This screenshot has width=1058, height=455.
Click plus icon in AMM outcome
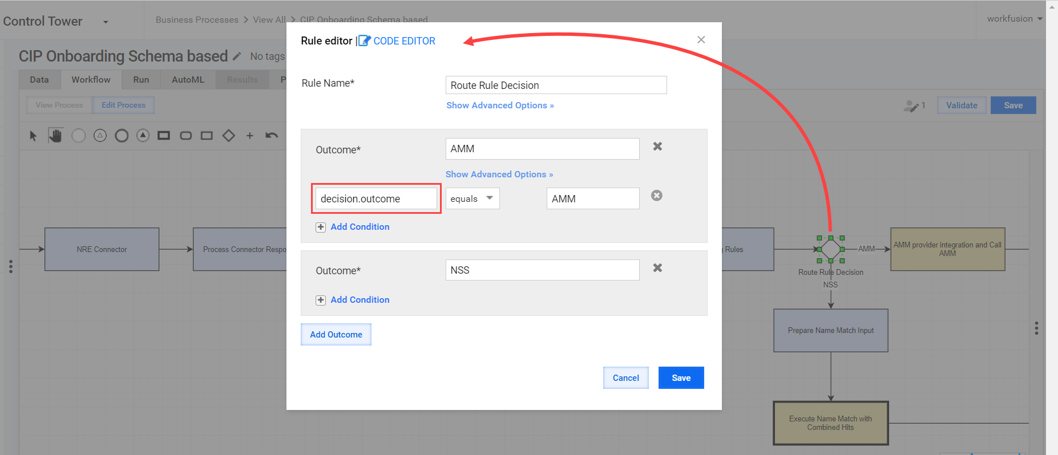coord(321,227)
